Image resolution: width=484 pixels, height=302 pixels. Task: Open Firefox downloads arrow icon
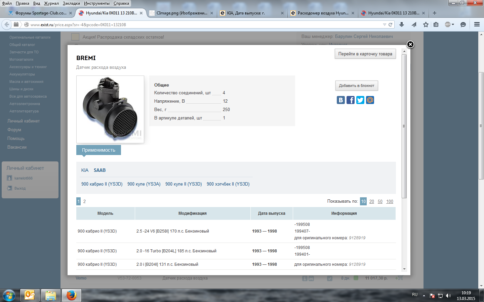point(401,24)
